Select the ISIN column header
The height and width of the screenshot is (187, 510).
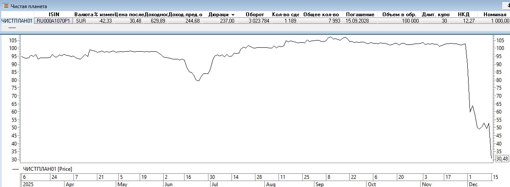pos(54,15)
